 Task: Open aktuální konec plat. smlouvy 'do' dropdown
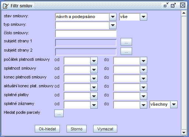[144, 87]
